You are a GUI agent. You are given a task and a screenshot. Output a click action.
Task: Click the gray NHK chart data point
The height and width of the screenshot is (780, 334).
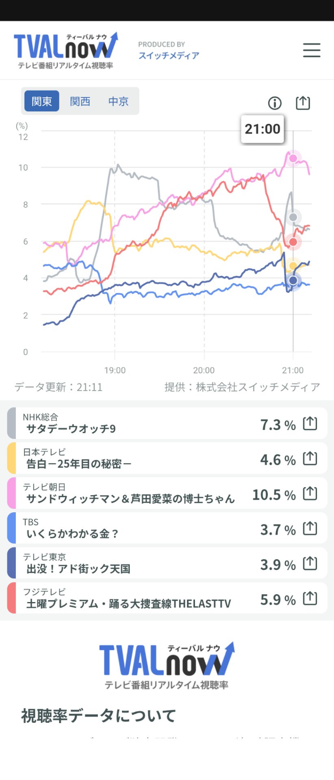pos(293,217)
